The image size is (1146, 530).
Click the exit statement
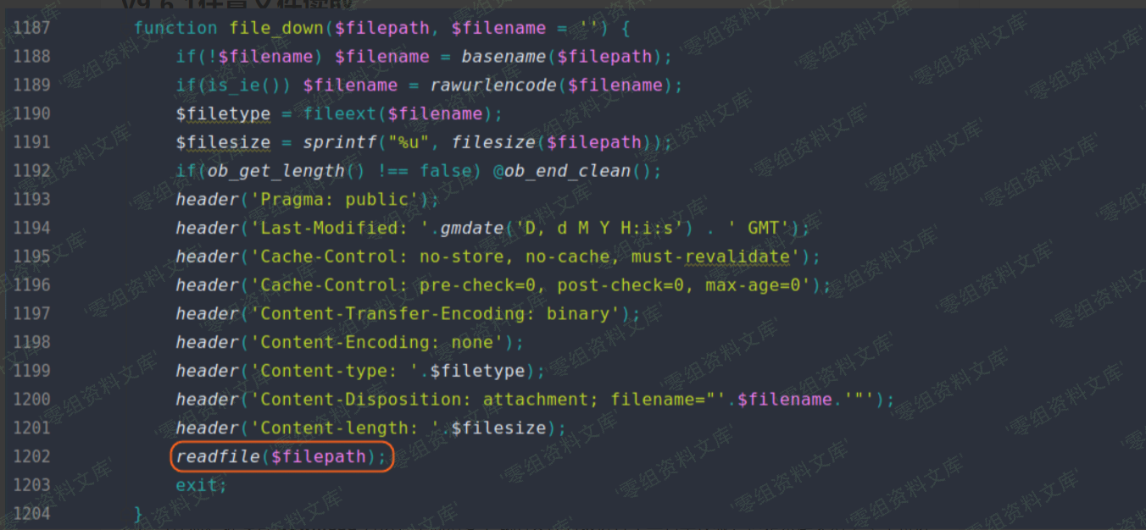coord(201,485)
